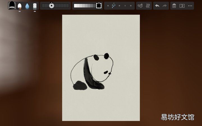Pick the black ink color swatch
Screen dimensions: 202x126
(x=99, y=6)
